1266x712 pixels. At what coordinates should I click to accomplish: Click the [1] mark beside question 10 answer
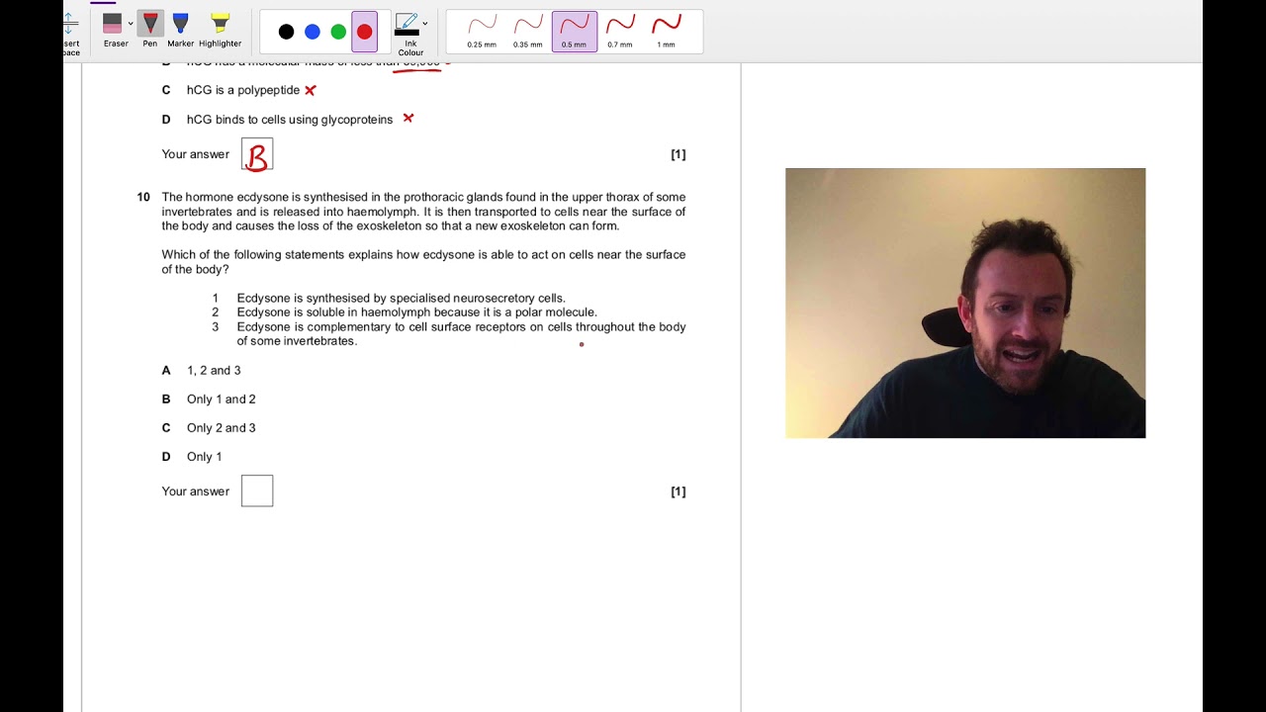pyautogui.click(x=678, y=491)
